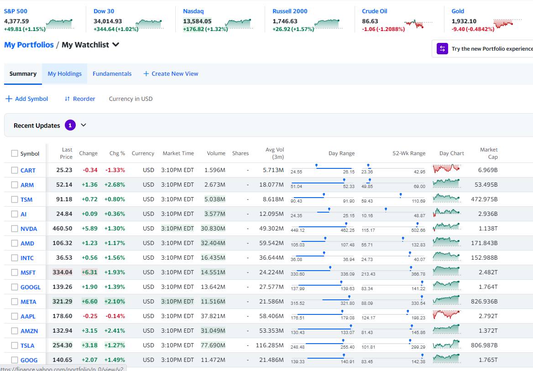Viewport: 533px width, 371px height.
Task: Click the plus icon next to Add Symbol
Action: click(x=9, y=99)
